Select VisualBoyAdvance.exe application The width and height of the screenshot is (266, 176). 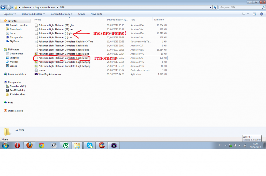point(101,74)
